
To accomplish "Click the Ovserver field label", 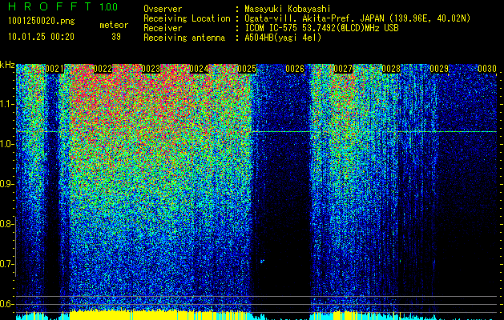I will [x=163, y=9].
